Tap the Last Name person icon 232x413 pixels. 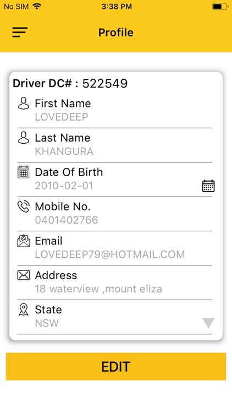pos(24,138)
